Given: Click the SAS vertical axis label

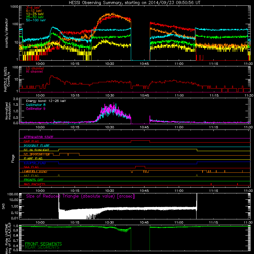Looking at the screenshot, I should pyautogui.click(x=3, y=206).
